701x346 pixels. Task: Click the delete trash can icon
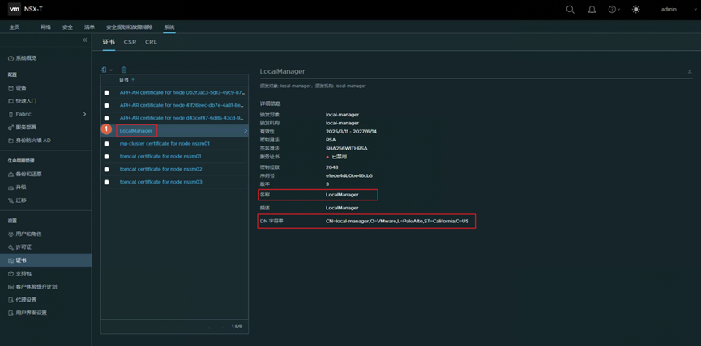tap(124, 70)
